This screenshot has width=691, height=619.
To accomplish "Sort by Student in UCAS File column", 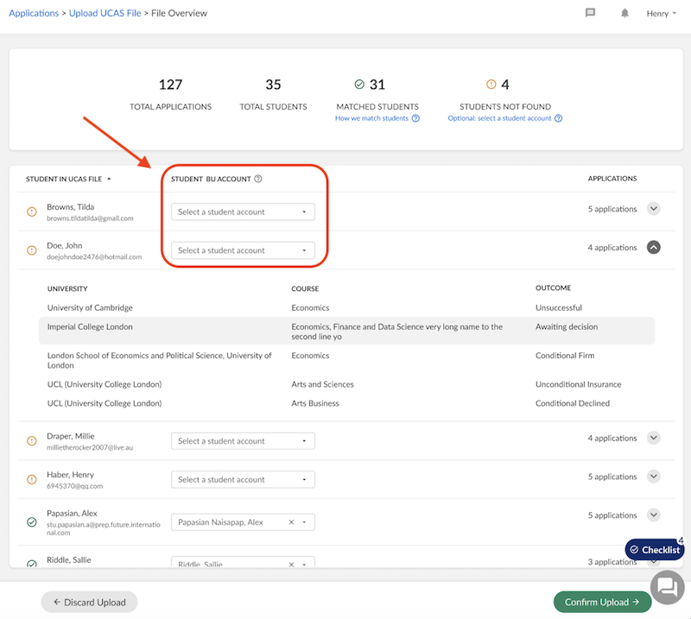I will pos(68,179).
